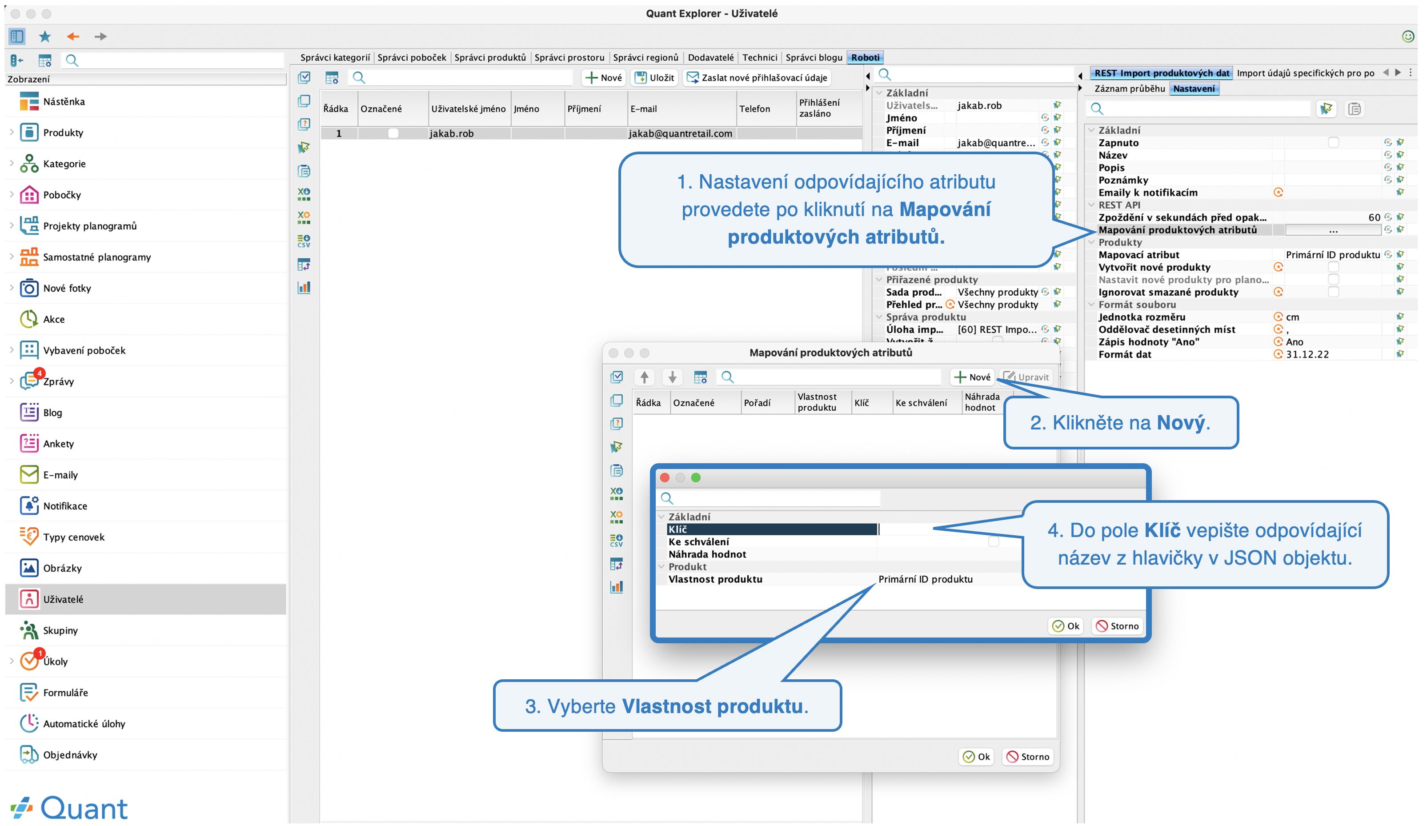
Task: Select Primární ID produktu value in dialog
Action: 925,579
